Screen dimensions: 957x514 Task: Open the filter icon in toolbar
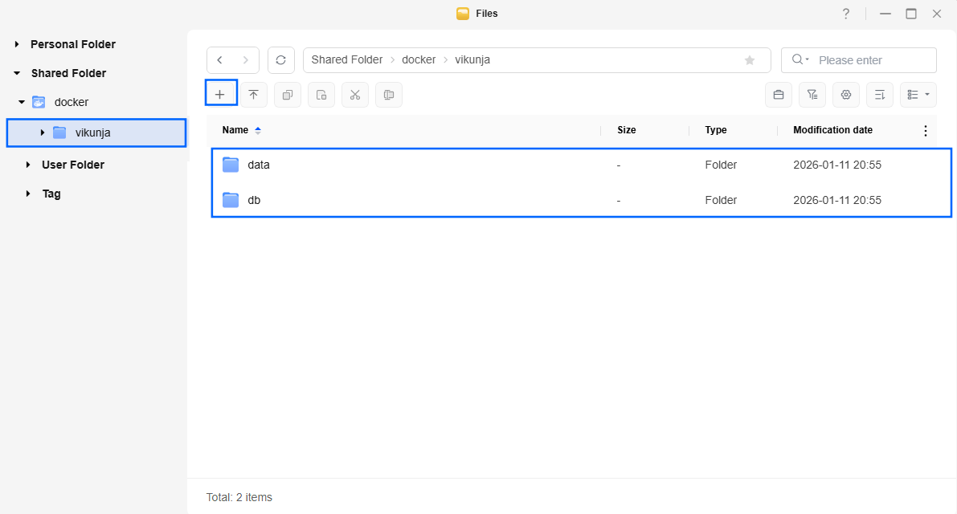point(812,95)
